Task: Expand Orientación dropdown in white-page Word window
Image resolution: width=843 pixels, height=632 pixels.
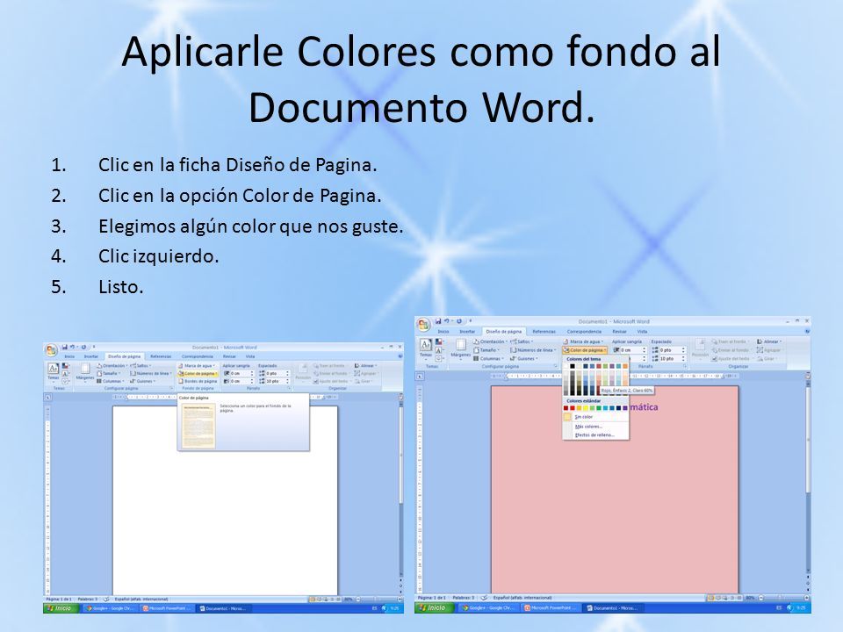Action: pyautogui.click(x=112, y=366)
